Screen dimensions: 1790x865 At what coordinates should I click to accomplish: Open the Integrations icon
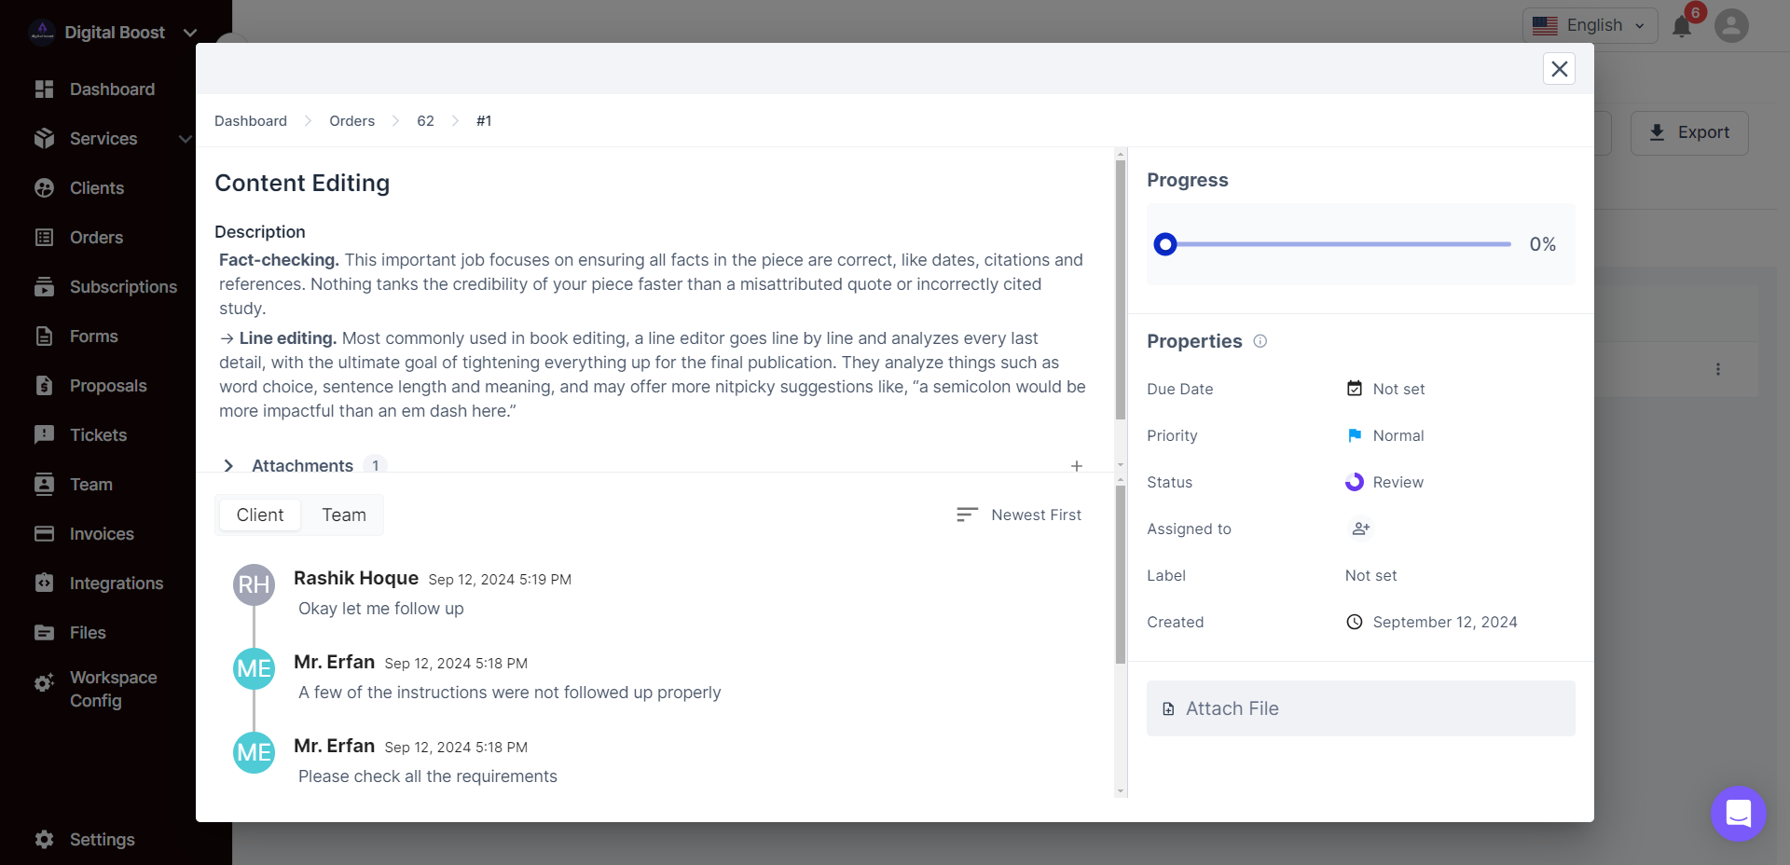pyautogui.click(x=44, y=583)
